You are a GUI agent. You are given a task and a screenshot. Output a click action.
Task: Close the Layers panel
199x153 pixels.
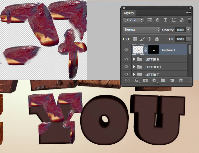click(x=124, y=8)
